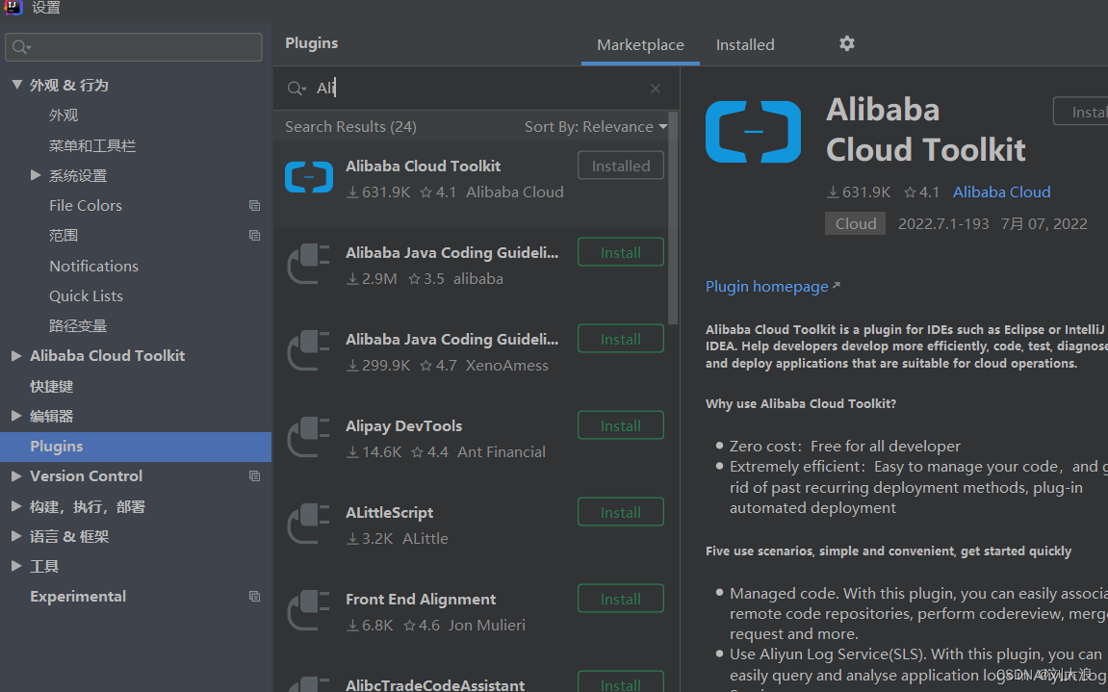This screenshot has width=1108, height=692.
Task: Open the Plugin homepage link
Action: [x=772, y=286]
